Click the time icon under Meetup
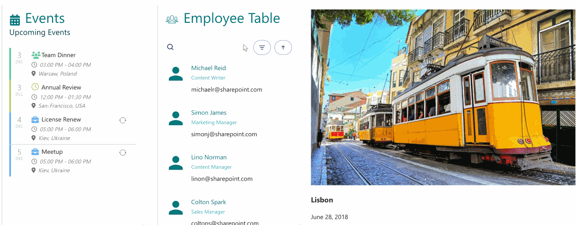The width and height of the screenshot is (577, 225). (34, 161)
